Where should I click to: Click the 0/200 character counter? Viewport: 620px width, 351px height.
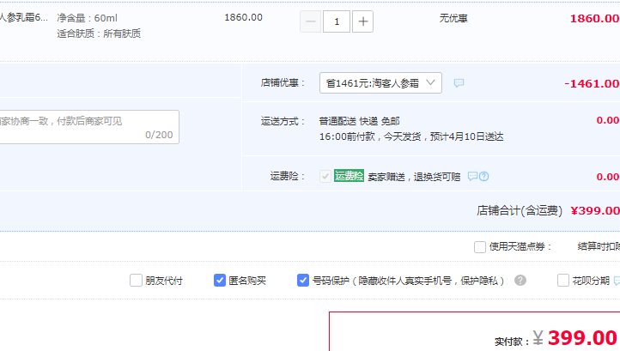(159, 135)
